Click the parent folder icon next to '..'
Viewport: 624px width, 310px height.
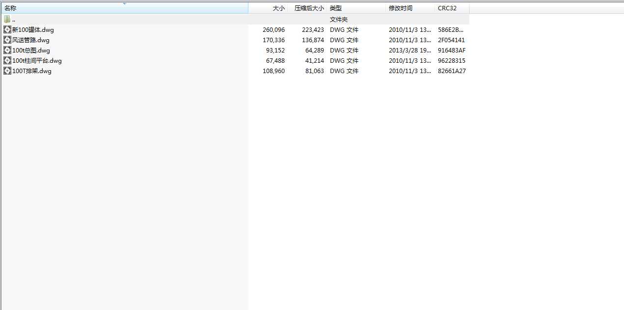(7, 19)
